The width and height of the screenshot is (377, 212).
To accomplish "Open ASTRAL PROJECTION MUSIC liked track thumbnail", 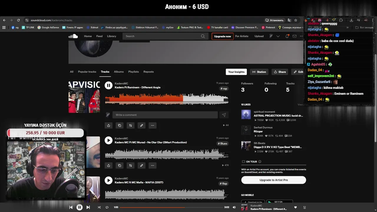I will (x=246, y=115).
